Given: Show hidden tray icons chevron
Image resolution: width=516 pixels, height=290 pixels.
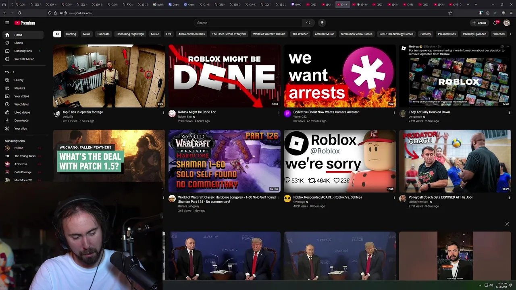Looking at the screenshot, I should [480, 285].
